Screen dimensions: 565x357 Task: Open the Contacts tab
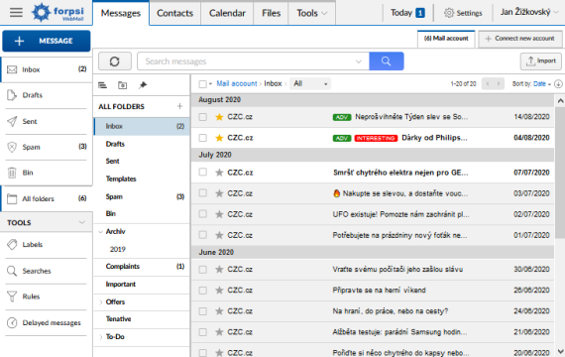pos(174,13)
